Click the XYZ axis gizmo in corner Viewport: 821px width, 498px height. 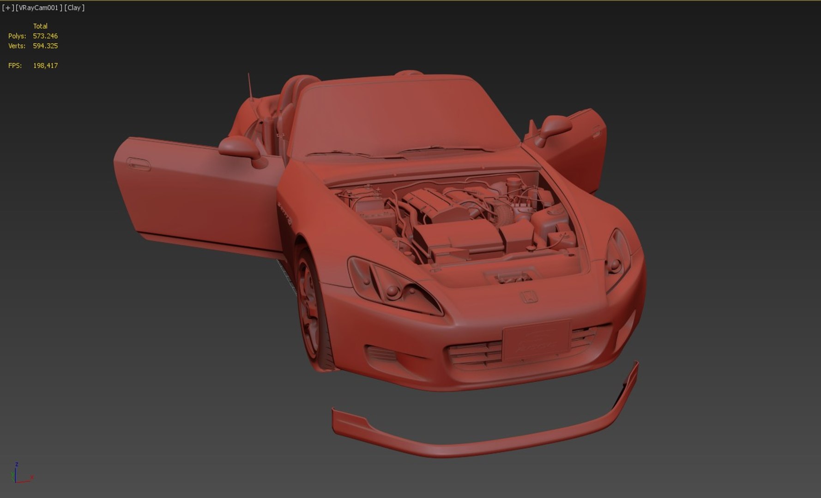[22, 473]
